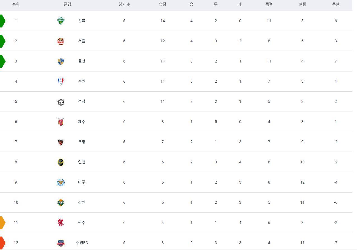Open the 전북 club name link
357x250 pixels.
(x=82, y=21)
